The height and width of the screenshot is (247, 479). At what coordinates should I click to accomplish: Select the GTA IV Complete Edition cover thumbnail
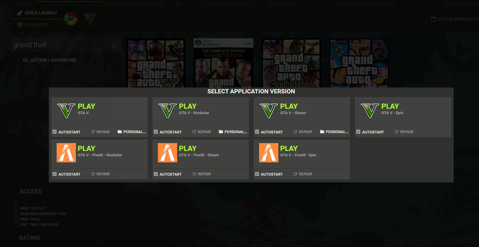click(x=223, y=63)
